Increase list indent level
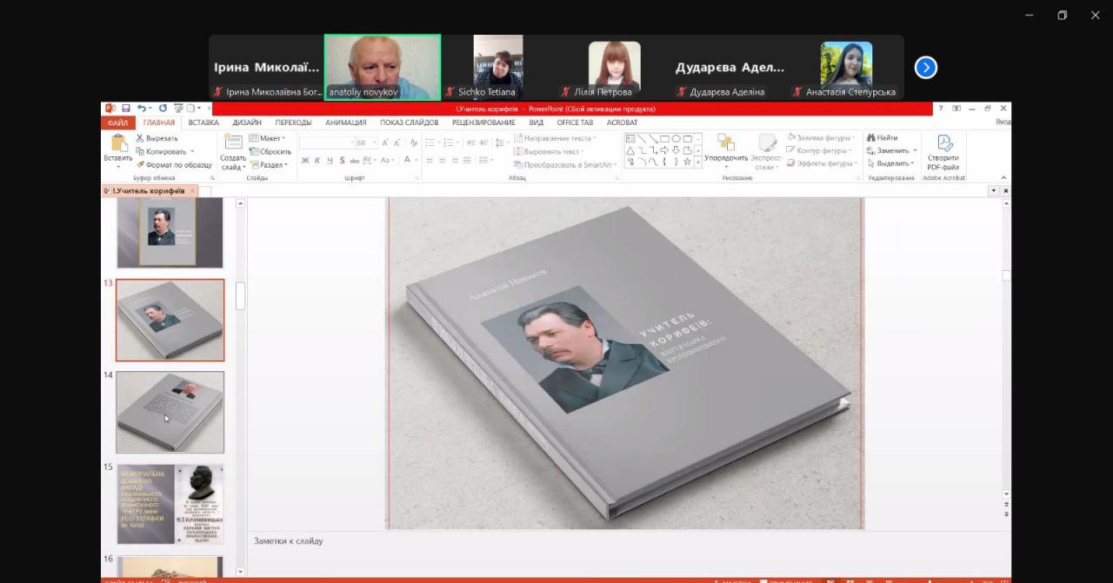Viewport: 1113px width, 583px height. point(483,142)
